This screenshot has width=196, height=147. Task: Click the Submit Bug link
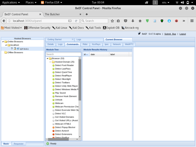(x=170, y=34)
